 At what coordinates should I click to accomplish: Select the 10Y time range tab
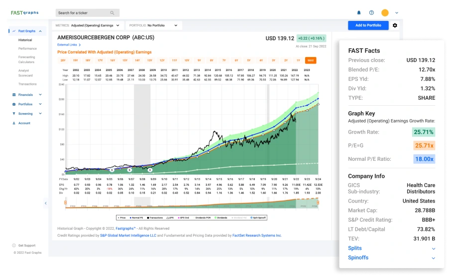pos(187,60)
